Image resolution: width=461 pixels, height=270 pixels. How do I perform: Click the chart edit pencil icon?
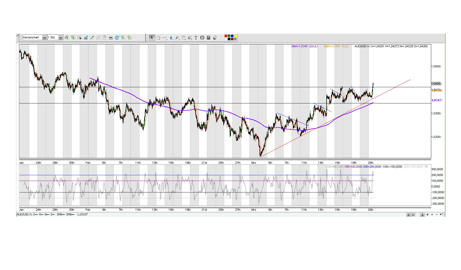click(x=92, y=38)
